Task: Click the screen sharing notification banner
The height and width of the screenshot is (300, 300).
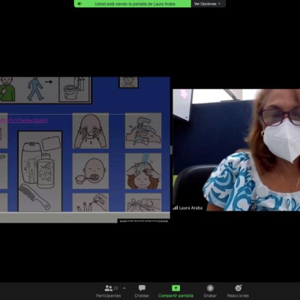Action: [133, 4]
